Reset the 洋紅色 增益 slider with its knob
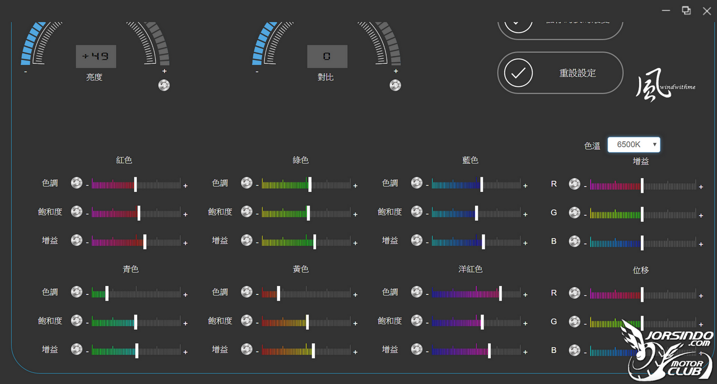Screen dimensions: 717x384 tap(417, 349)
